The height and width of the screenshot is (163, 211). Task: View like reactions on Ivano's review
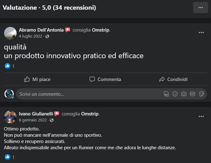coord(9,157)
